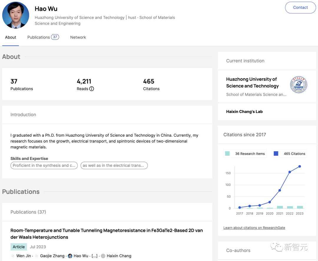Click the 2022 citations data point
Image resolution: width=318 pixels, height=261 pixels.
290,172
